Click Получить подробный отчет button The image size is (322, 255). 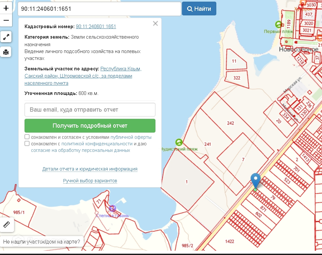[90, 126]
